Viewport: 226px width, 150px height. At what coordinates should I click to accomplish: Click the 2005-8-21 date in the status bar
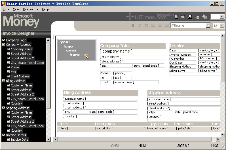coord(184,146)
